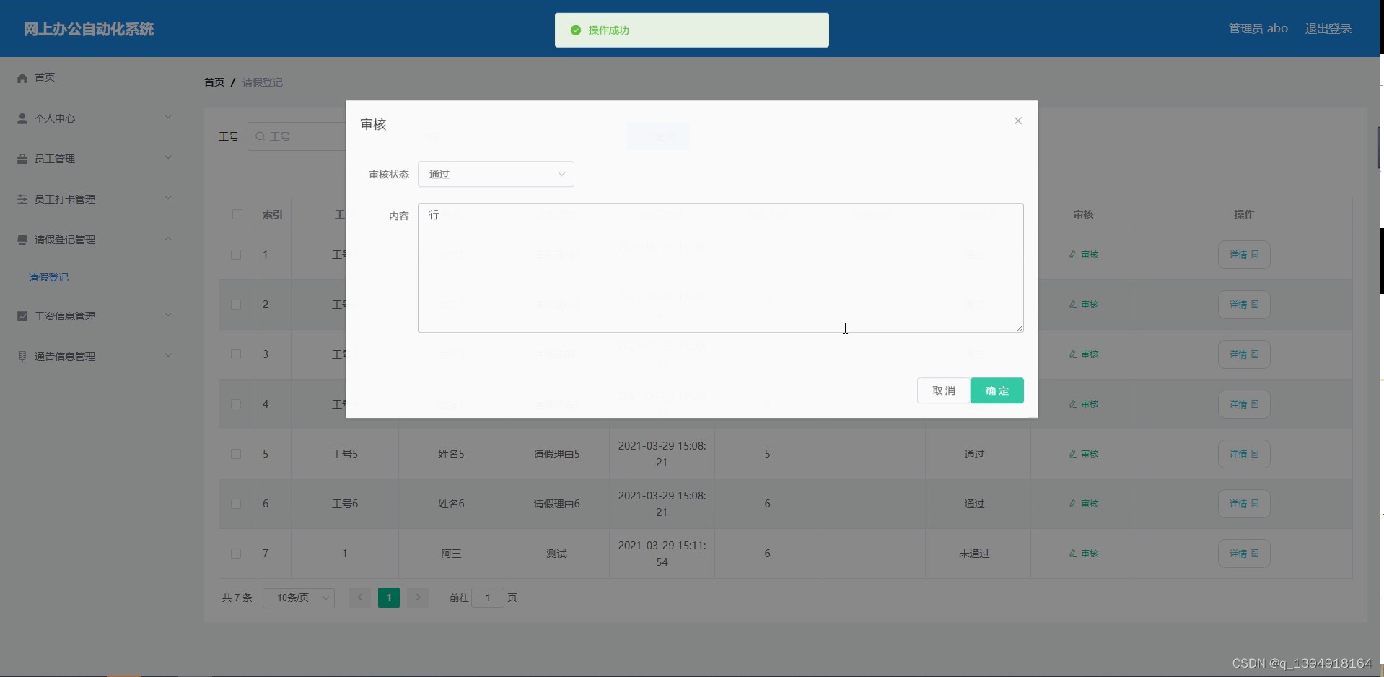Viewport: 1384px width, 677px height.
Task: Click the green success icon in 操作成功 toast
Action: (576, 30)
